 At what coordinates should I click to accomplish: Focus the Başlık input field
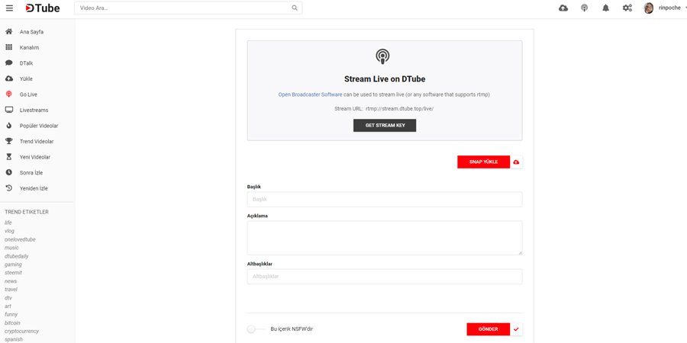point(385,199)
